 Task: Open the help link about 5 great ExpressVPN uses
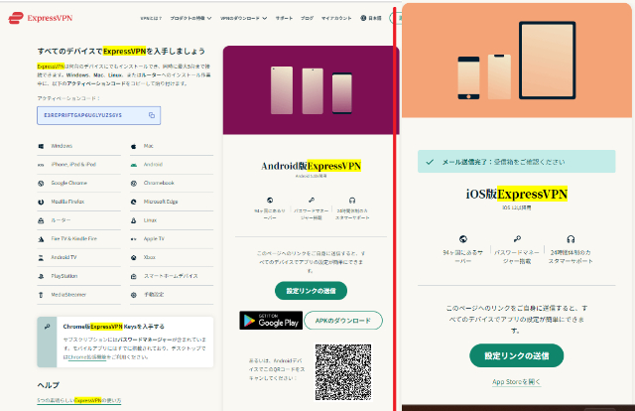click(79, 400)
